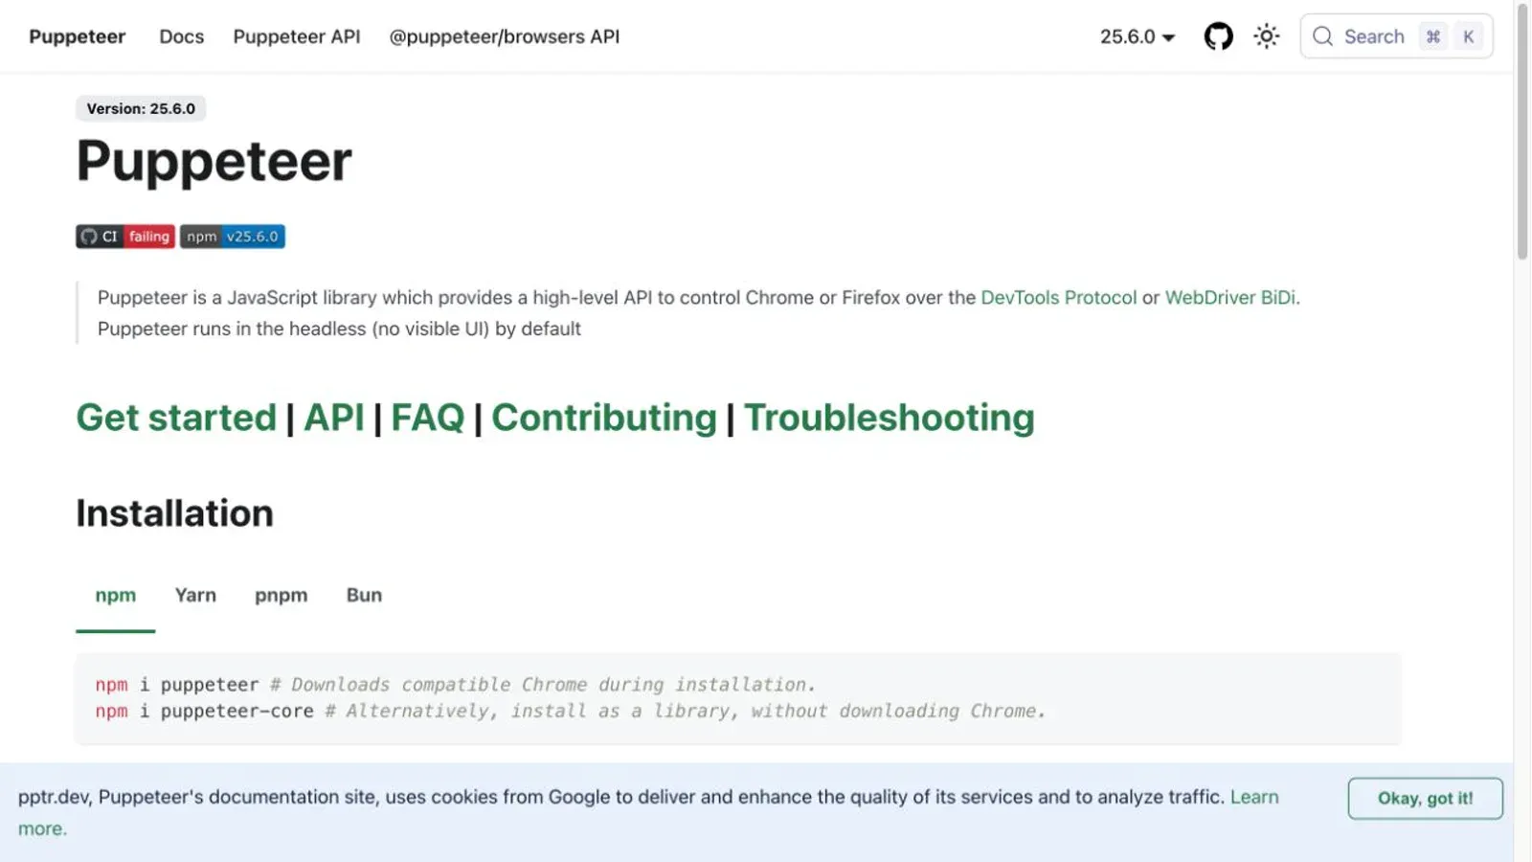1532x862 pixels.
Task: Click the npm v25.6.0 badge
Action: (233, 237)
